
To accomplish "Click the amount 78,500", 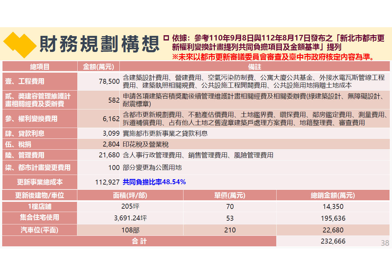I will pyautogui.click(x=109, y=82).
